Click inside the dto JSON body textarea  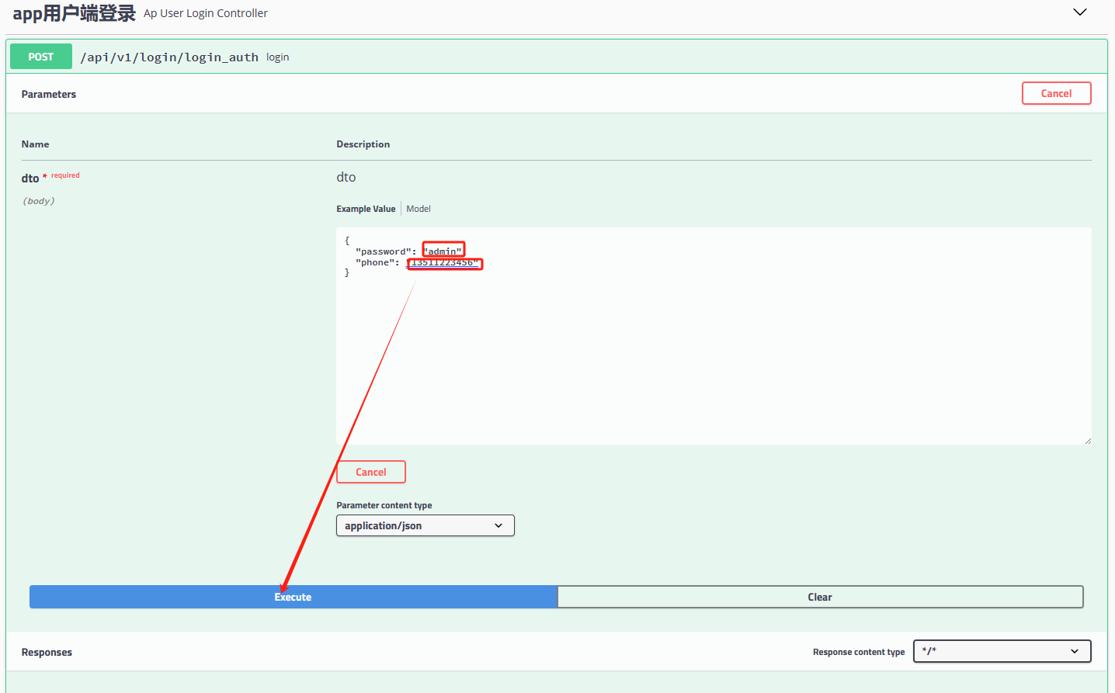[x=714, y=336]
